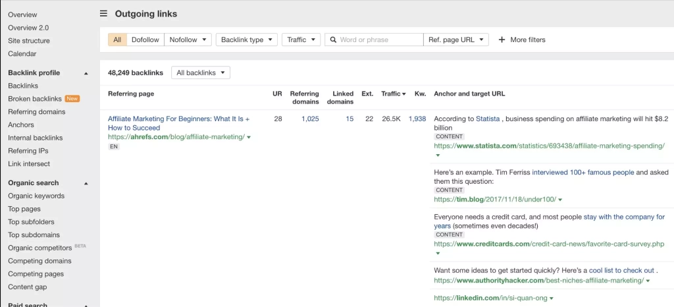Click the Word or phrase search field
The image size is (674, 307).
coord(374,40)
